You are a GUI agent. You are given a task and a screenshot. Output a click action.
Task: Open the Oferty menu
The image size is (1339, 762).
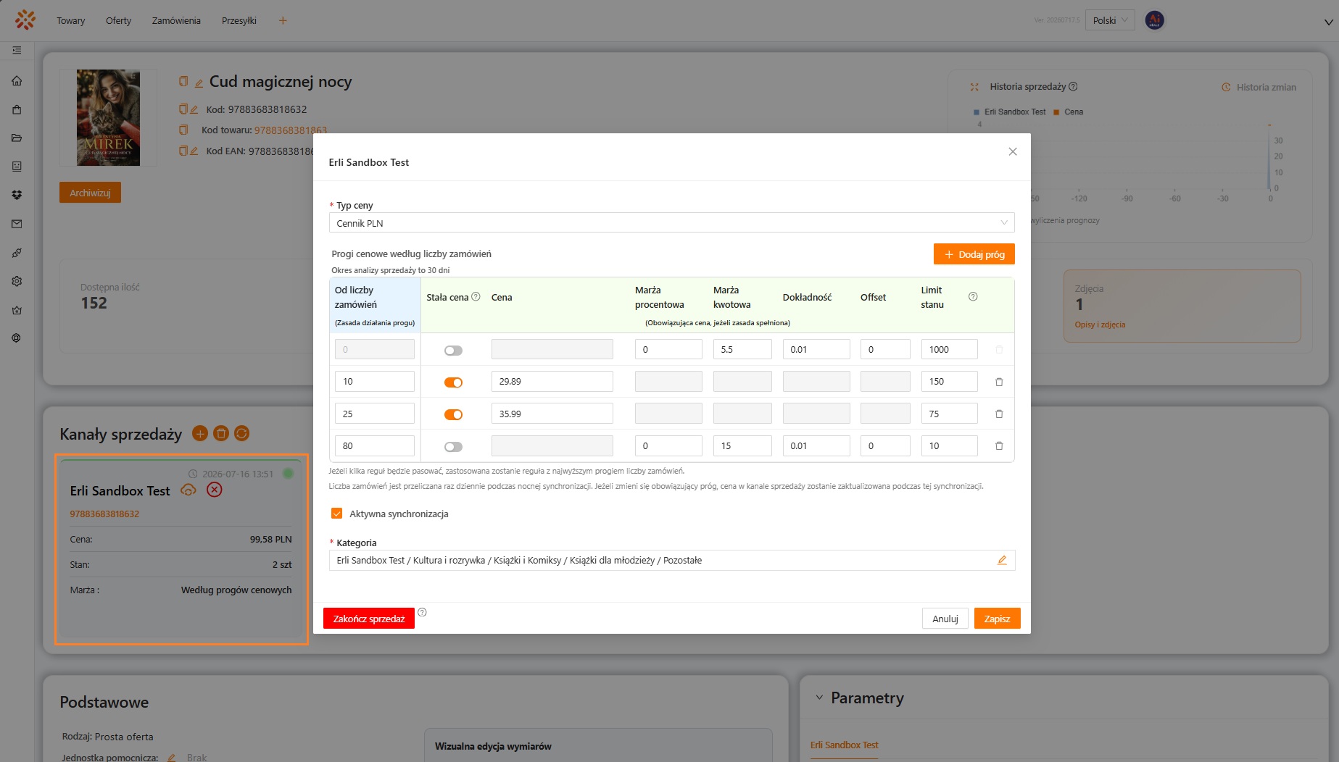click(118, 20)
